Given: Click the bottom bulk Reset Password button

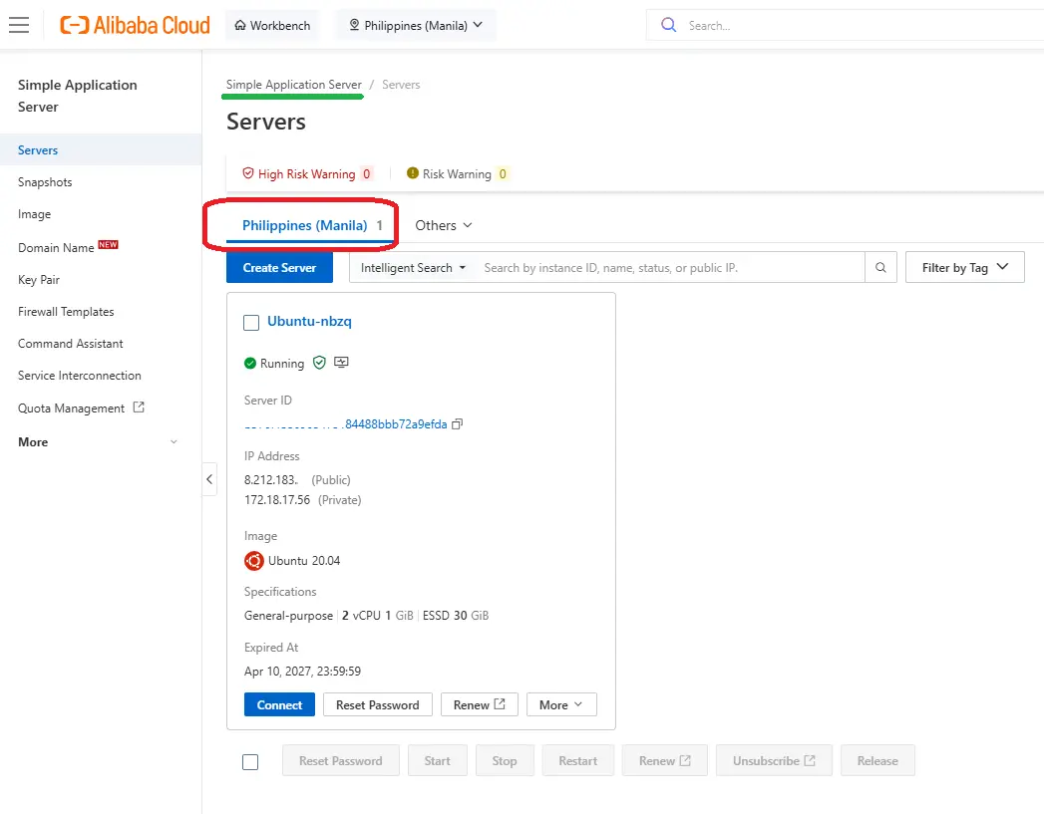Looking at the screenshot, I should pyautogui.click(x=341, y=761).
